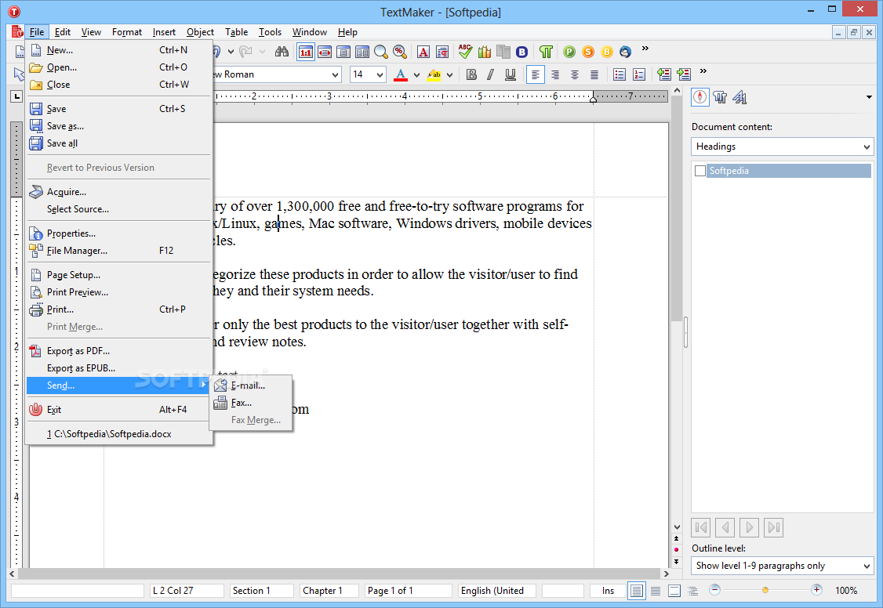Image resolution: width=883 pixels, height=608 pixels.
Task: Click the zoom in plus button
Action: pyautogui.click(x=816, y=590)
